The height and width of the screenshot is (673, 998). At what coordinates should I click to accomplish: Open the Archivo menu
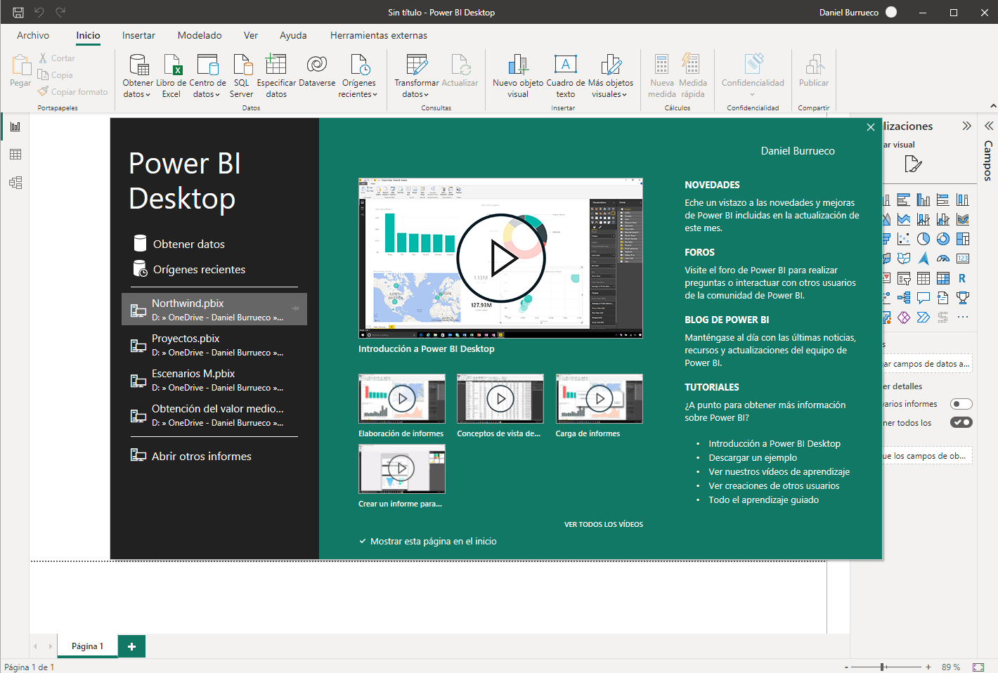pos(32,35)
